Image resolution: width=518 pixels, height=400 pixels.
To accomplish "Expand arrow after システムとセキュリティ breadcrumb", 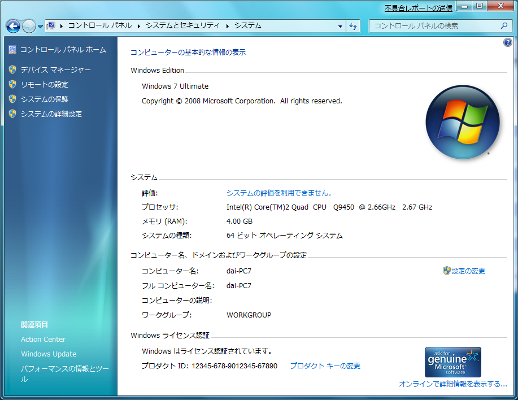I will point(227,26).
